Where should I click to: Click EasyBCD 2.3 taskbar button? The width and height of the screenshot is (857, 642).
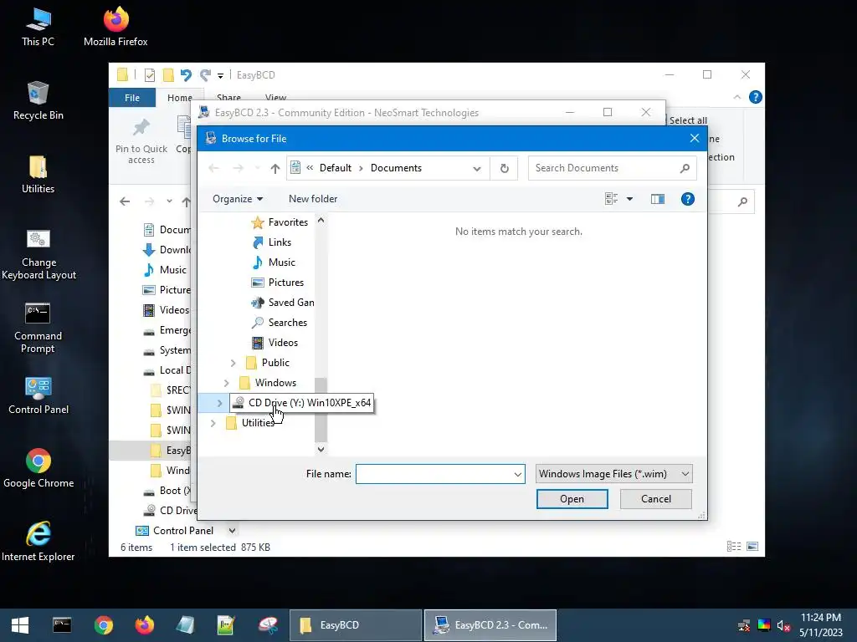tap(490, 625)
